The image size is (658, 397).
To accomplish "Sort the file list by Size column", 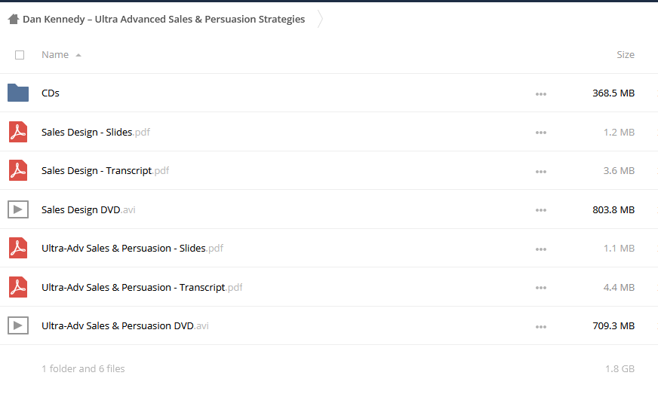I will [626, 54].
